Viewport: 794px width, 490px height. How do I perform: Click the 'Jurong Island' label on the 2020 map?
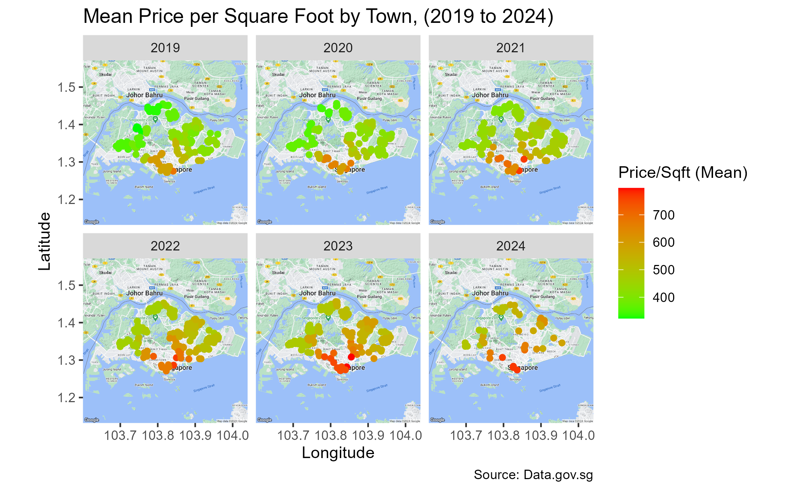click(285, 171)
